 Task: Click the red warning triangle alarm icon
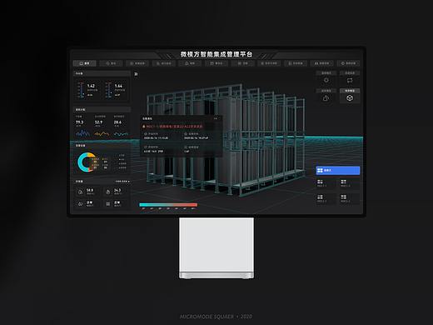(x=144, y=127)
